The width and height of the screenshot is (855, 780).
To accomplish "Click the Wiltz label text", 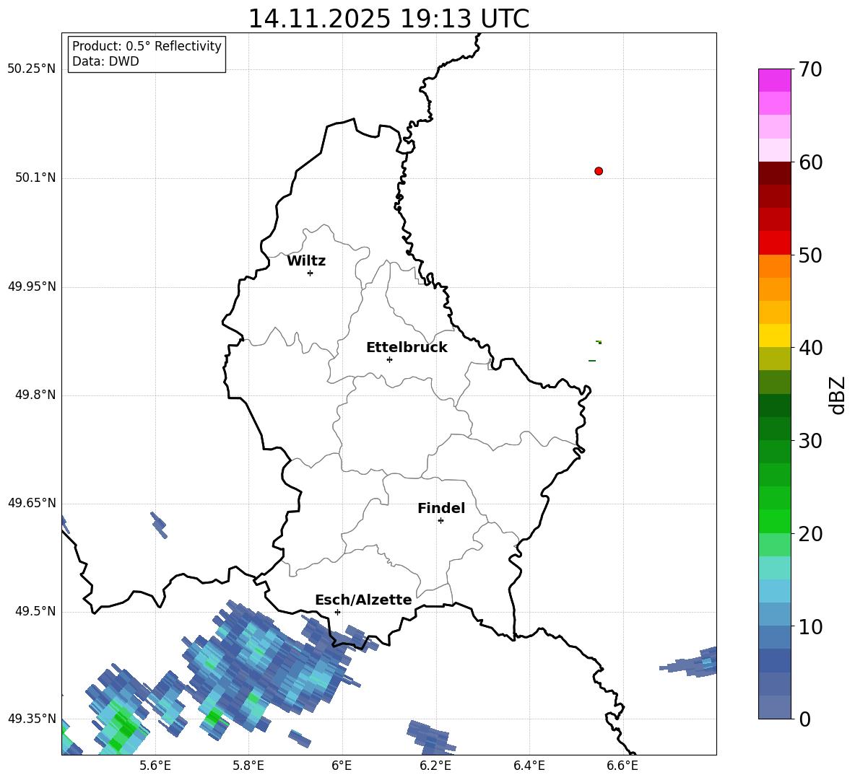I will 306,261.
